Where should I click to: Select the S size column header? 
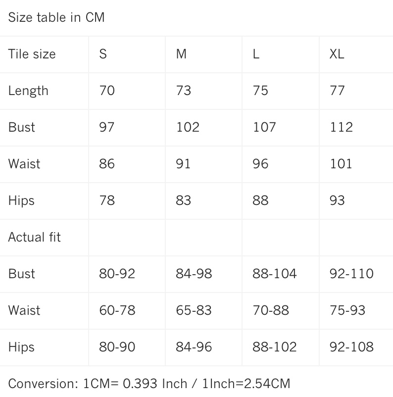coord(103,54)
